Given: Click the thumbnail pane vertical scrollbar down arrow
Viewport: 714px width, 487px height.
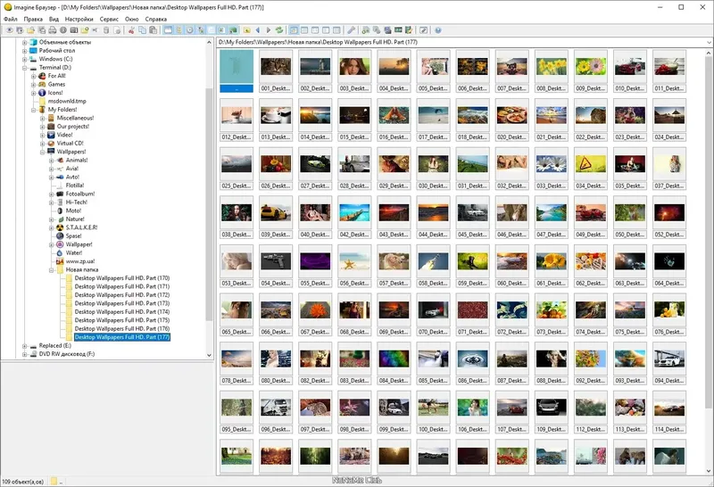Looking at the screenshot, I should tap(709, 471).
